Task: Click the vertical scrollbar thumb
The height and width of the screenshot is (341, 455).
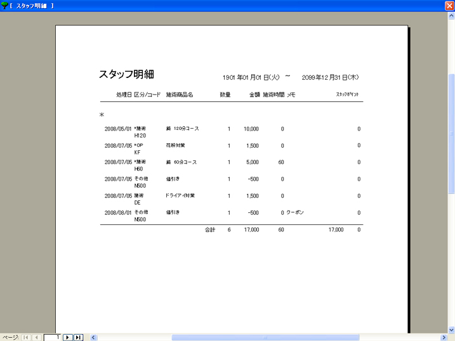Action: coord(451,133)
